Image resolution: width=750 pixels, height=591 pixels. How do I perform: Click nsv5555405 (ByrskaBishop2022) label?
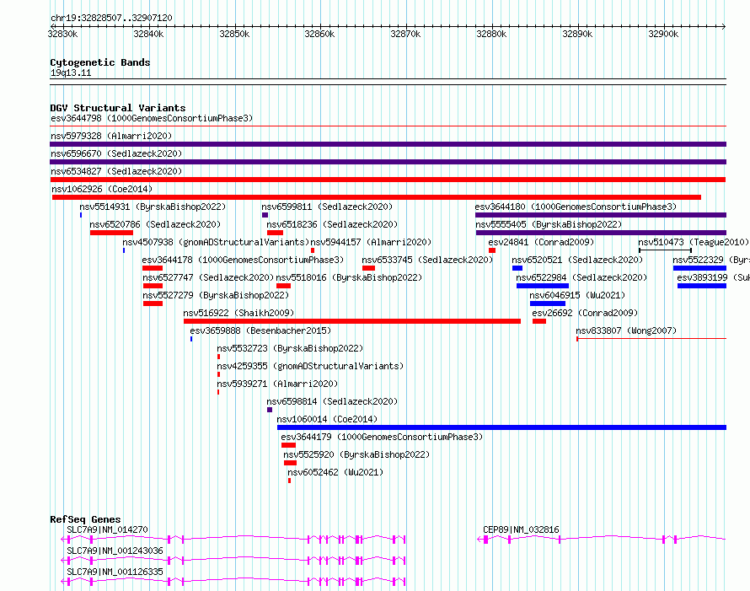549,224
